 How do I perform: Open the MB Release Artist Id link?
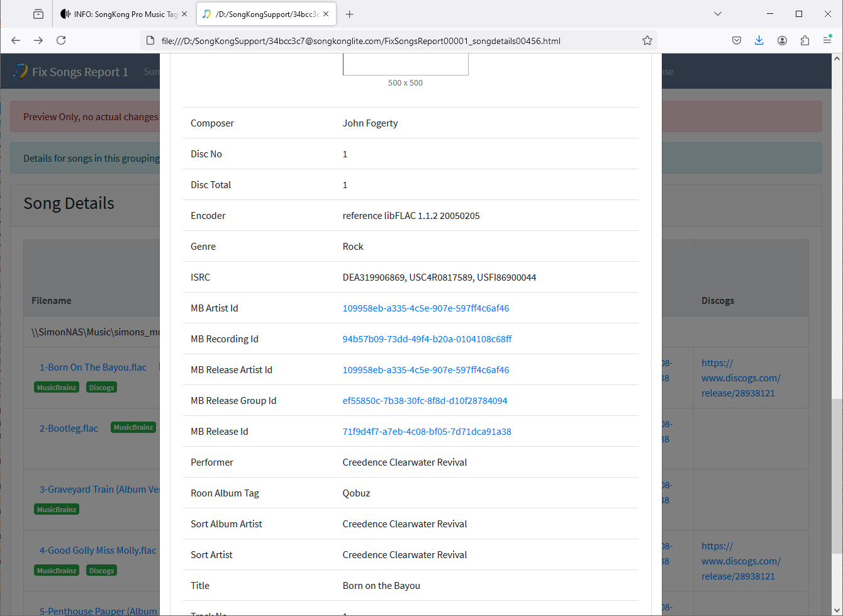(x=426, y=370)
